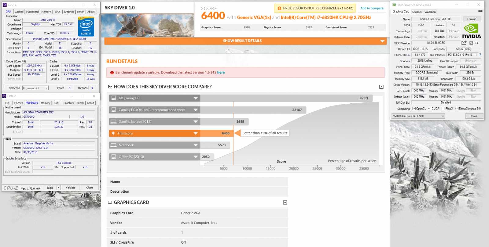
Task: Switch to About tab in lower CPU-Z window
Action: click(x=90, y=103)
